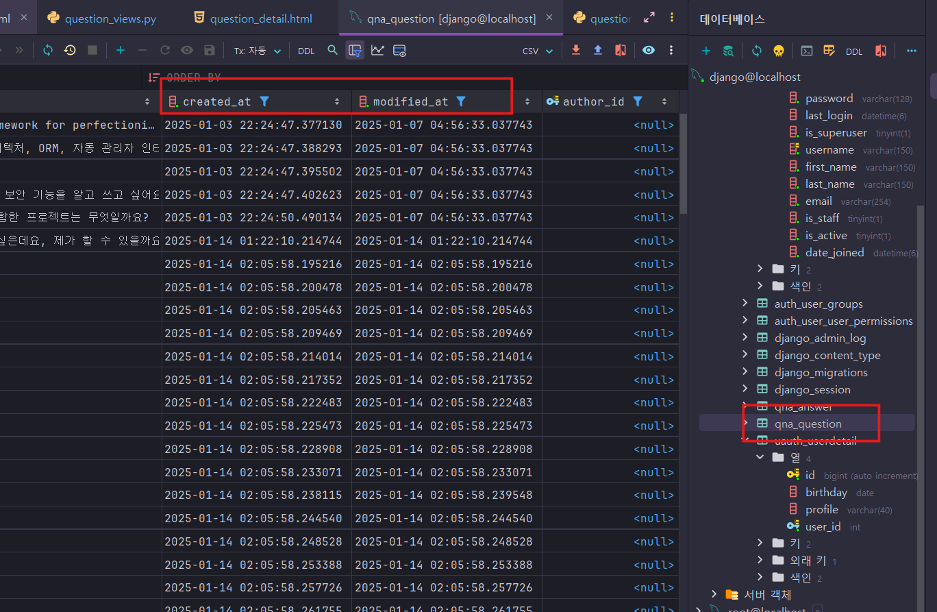Open the editor tabs kebab menu

click(671, 18)
